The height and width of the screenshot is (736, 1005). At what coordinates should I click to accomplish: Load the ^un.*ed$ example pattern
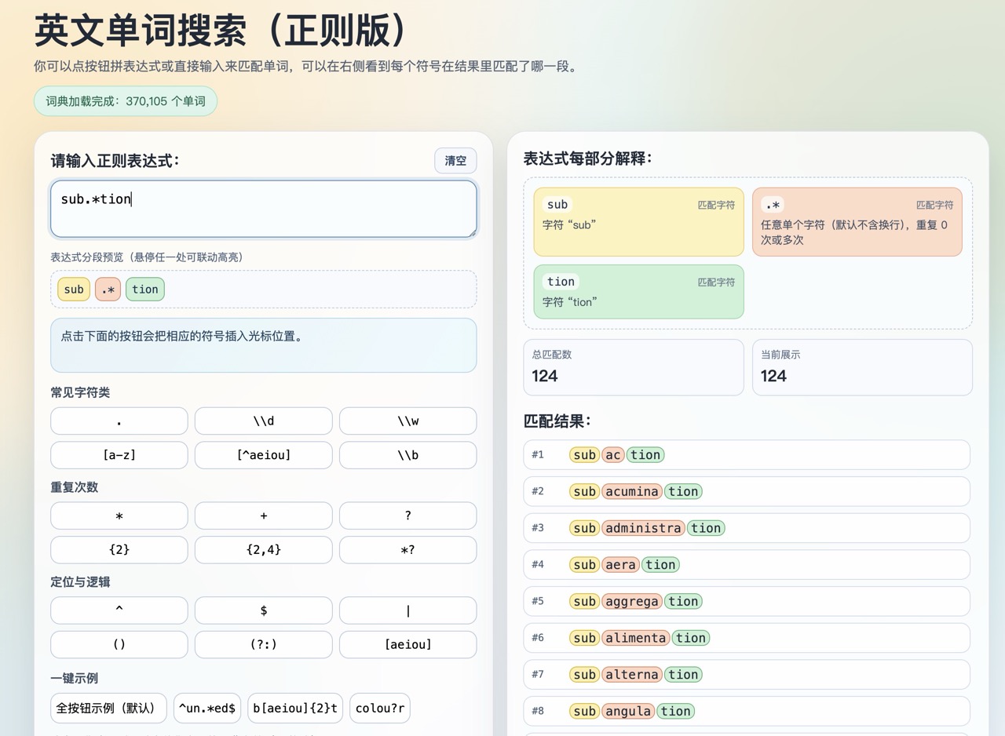point(207,708)
